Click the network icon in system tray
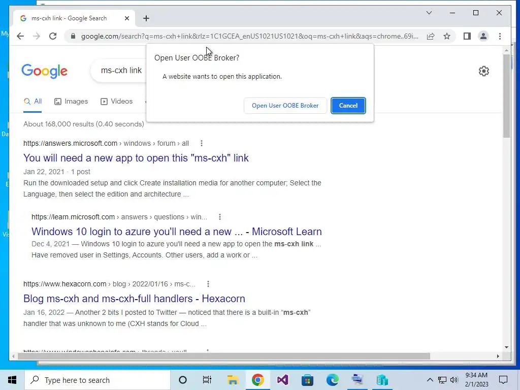This screenshot has height=390, width=520. pos(442,380)
